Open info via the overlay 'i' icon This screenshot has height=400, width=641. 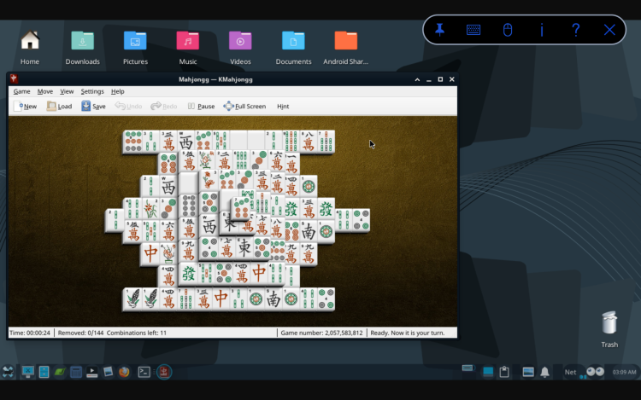click(542, 30)
